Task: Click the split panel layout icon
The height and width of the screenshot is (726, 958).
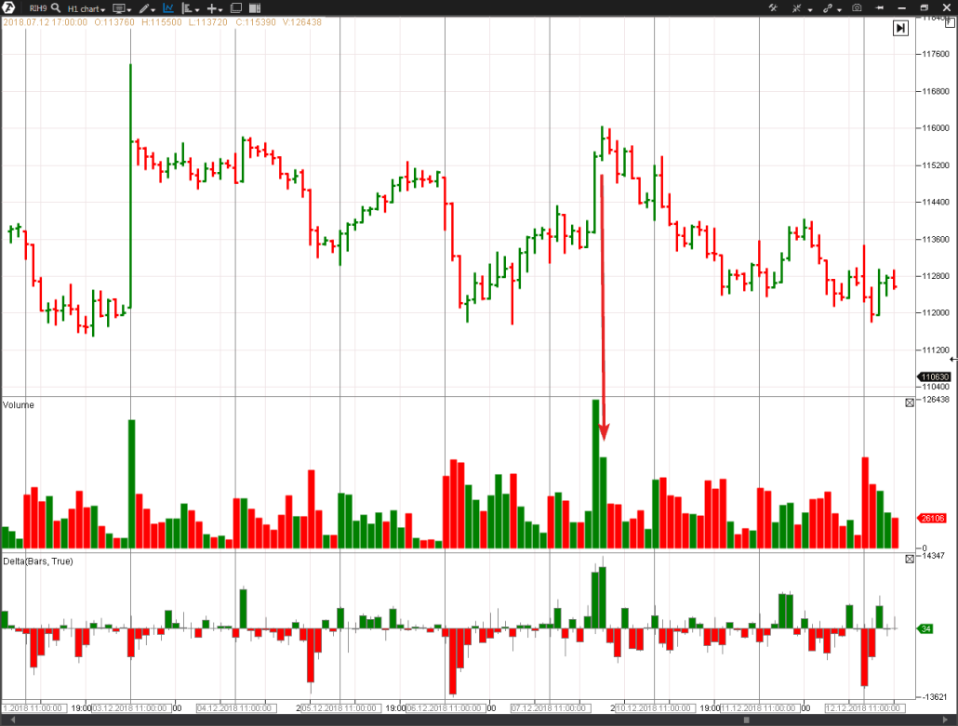Action: click(255, 8)
